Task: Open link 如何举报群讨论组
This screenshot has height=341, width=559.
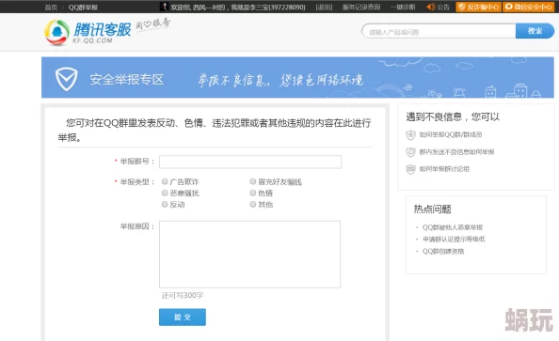Action: point(444,169)
